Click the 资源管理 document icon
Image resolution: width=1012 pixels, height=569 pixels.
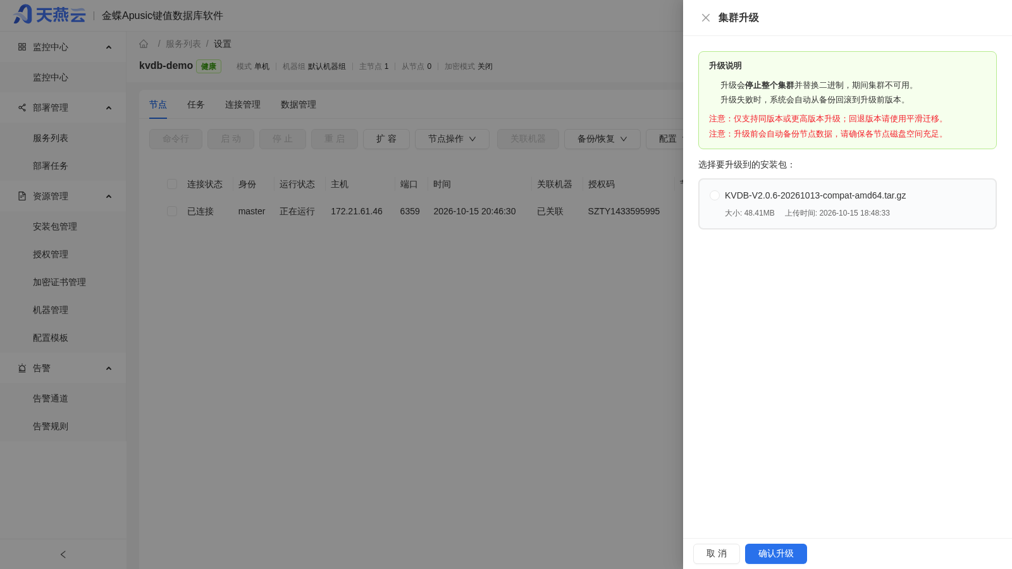tap(22, 196)
